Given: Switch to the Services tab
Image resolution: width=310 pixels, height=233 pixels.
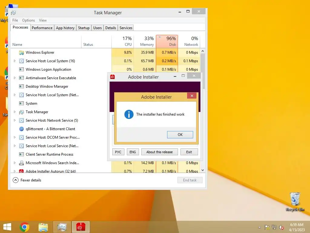Looking at the screenshot, I should [x=126, y=28].
